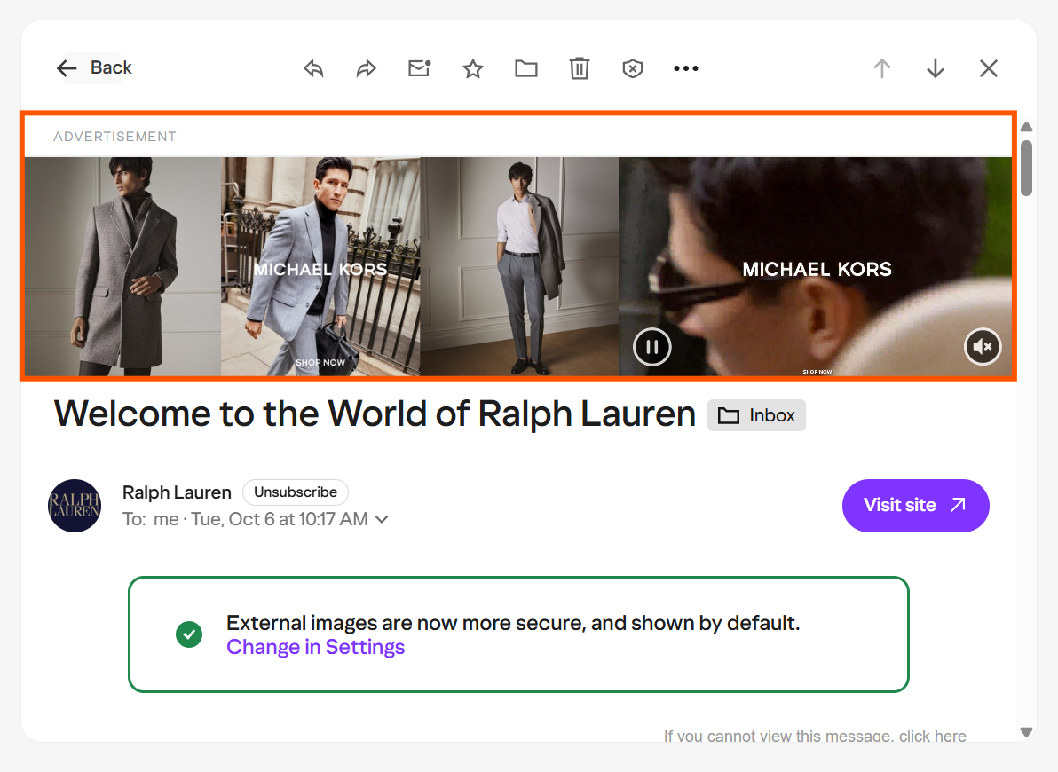This screenshot has width=1058, height=772.
Task: Pause the Michael Kors video ad
Action: point(651,347)
